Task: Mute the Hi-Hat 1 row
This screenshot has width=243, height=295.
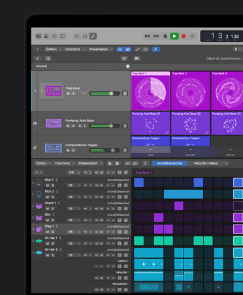Action: tap(48, 243)
